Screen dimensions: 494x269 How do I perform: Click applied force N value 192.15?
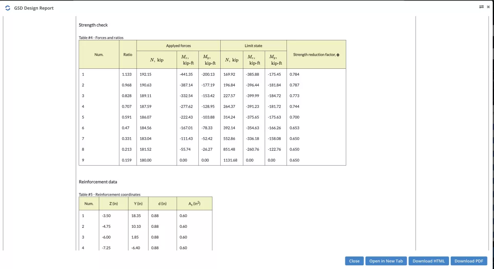[145, 74]
